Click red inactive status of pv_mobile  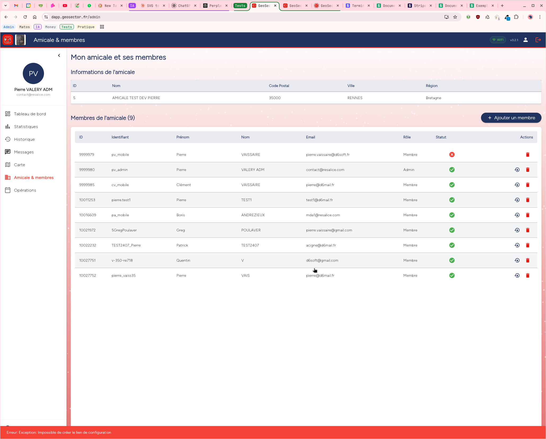[452, 155]
